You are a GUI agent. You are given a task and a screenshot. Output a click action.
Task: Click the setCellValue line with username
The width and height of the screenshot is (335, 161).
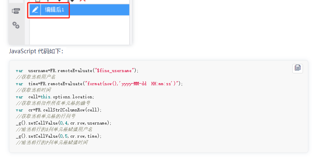pos(64,123)
